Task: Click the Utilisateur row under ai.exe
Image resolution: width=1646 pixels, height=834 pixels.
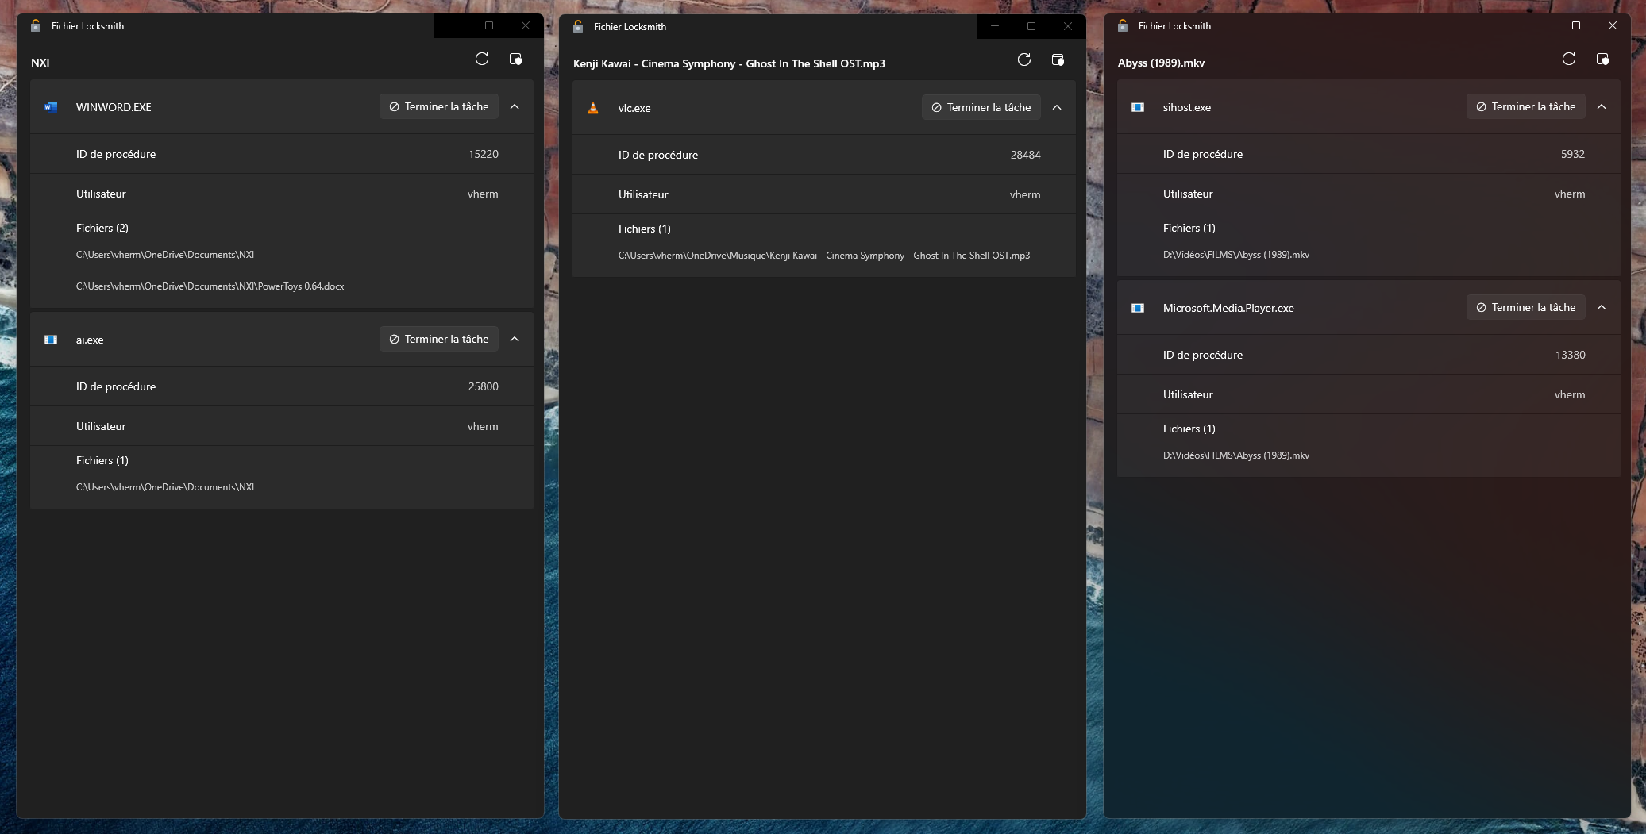Action: click(282, 426)
